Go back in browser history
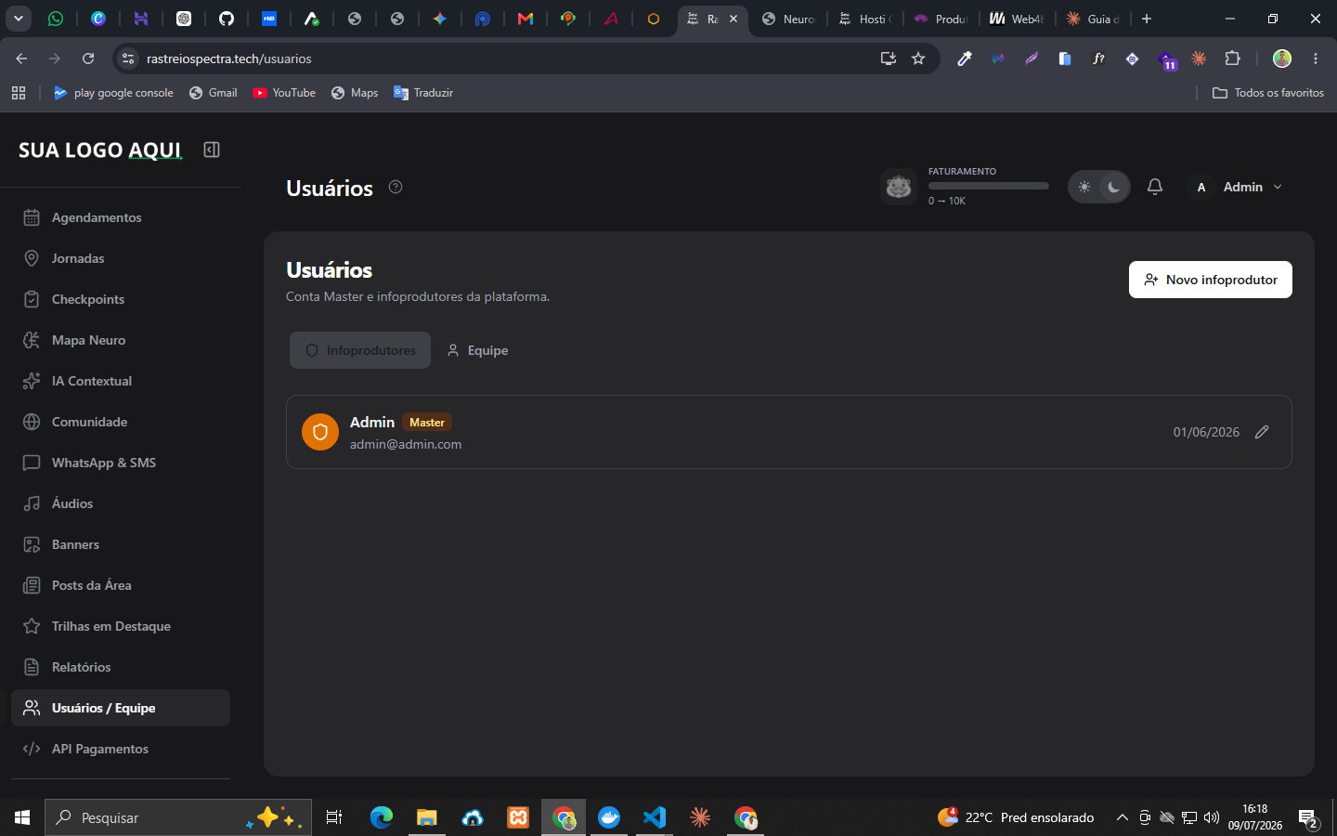The image size is (1337, 836). [x=21, y=59]
